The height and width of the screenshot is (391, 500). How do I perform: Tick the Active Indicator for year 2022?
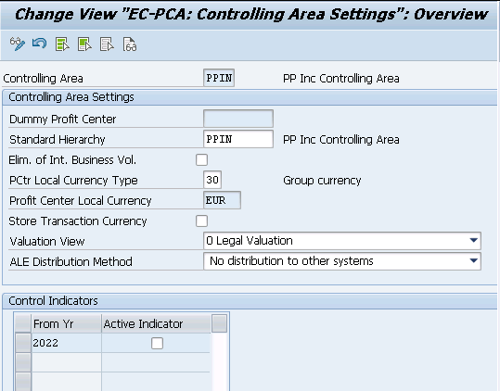click(157, 343)
